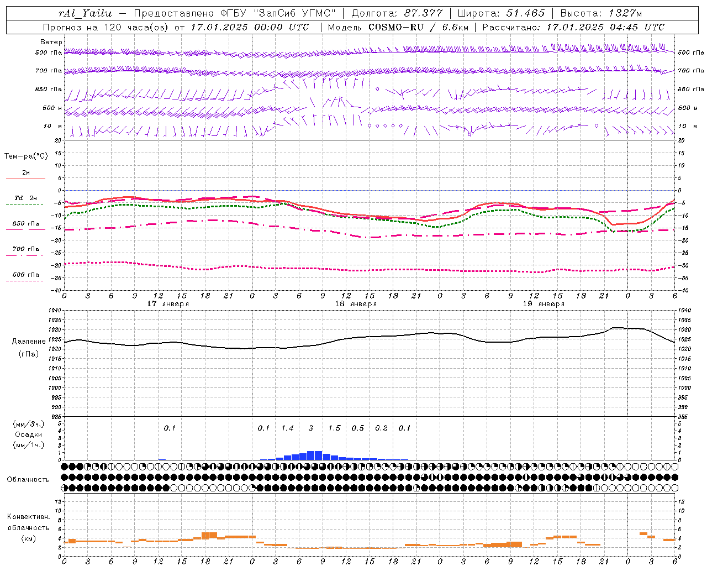This screenshot has height=566, width=707.
Task: Click the "1.4" precipitation value
Action: pos(287,428)
